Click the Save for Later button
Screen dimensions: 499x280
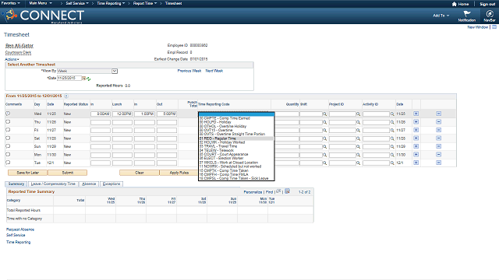pos(28,173)
